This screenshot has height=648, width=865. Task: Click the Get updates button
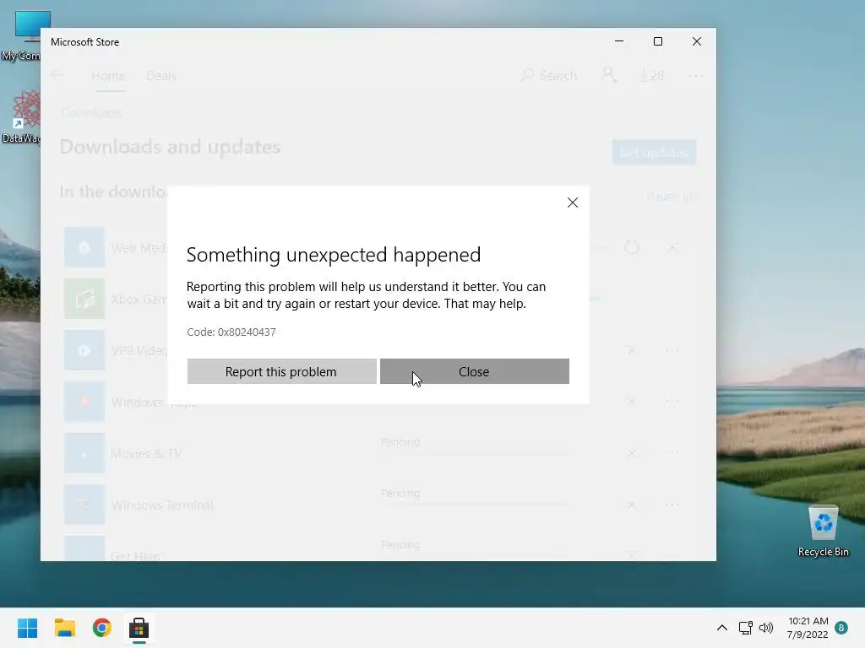(655, 152)
